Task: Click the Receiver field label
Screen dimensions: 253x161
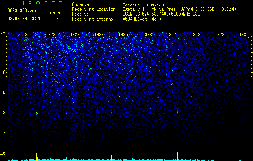Action: point(82,14)
